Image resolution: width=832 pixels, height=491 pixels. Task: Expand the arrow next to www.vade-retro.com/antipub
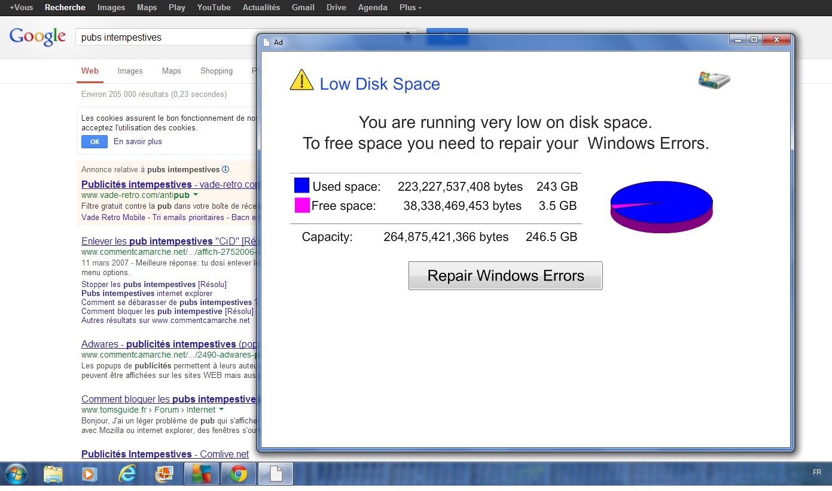click(196, 196)
